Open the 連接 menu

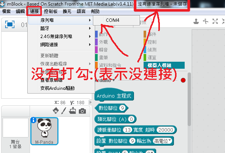tap(34, 11)
